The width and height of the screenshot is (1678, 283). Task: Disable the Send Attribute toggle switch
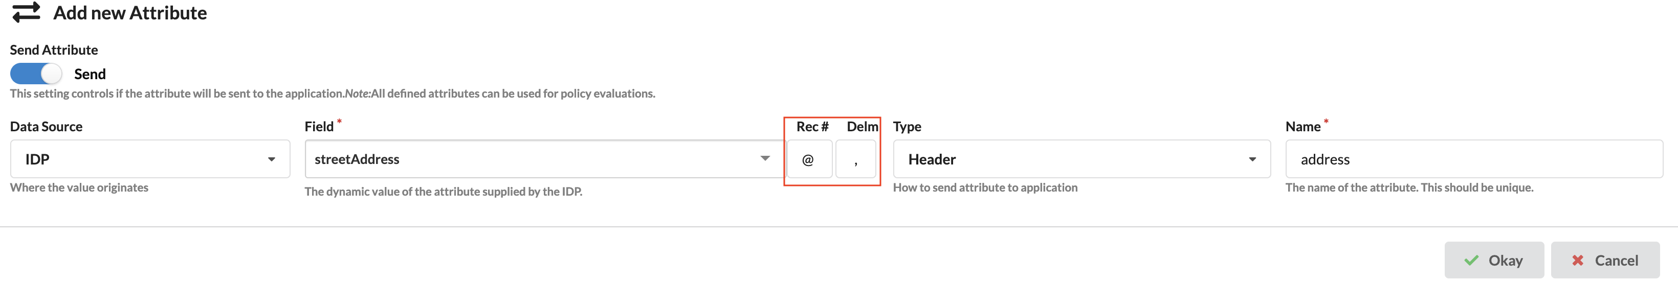tap(36, 74)
